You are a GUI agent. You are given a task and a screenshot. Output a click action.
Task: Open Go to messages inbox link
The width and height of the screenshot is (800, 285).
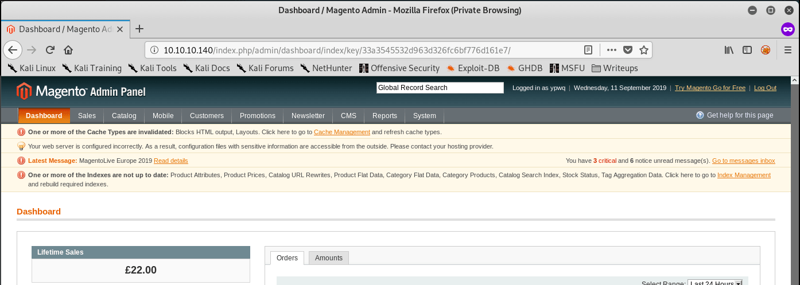pyautogui.click(x=744, y=161)
